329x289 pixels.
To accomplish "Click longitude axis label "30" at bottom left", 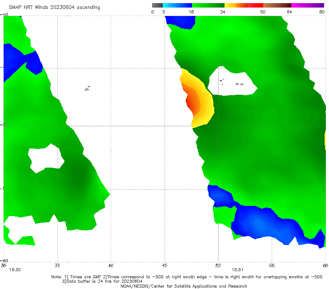I will [4, 265].
